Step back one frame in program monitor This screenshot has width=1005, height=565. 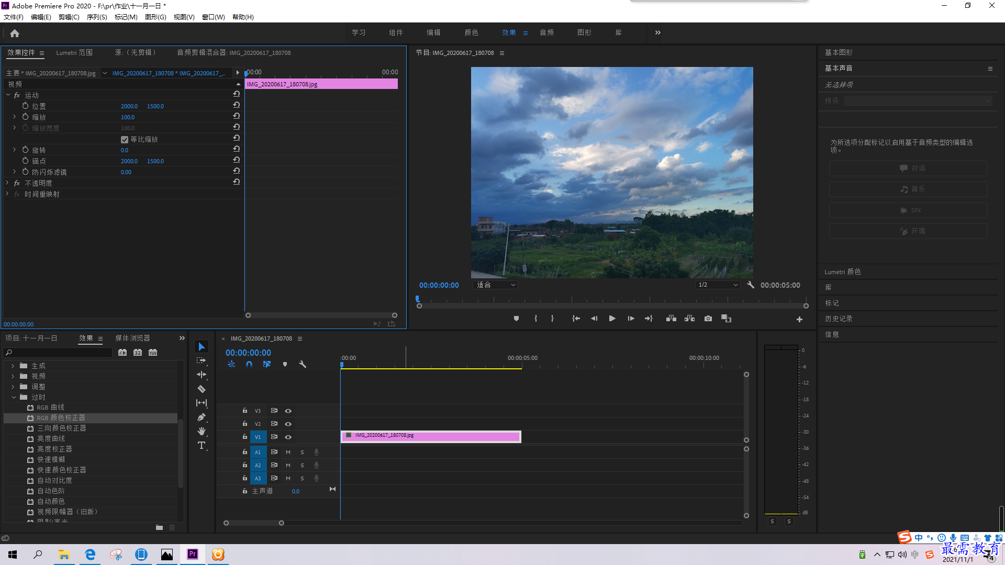click(x=594, y=319)
